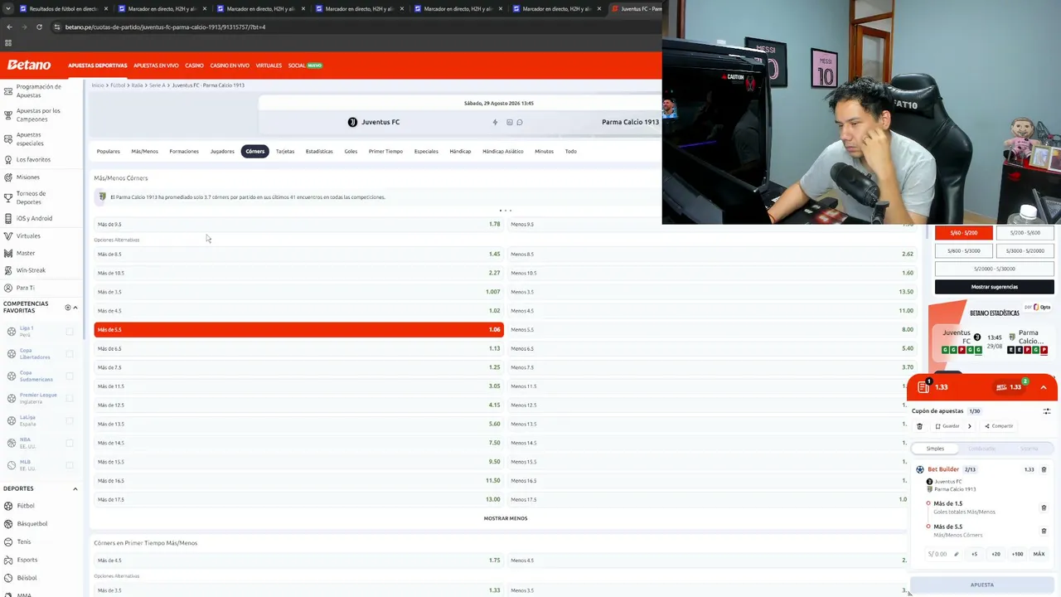Viewport: 1061px width, 597px height.
Task: Open the Compartir share option
Action: 999,426
